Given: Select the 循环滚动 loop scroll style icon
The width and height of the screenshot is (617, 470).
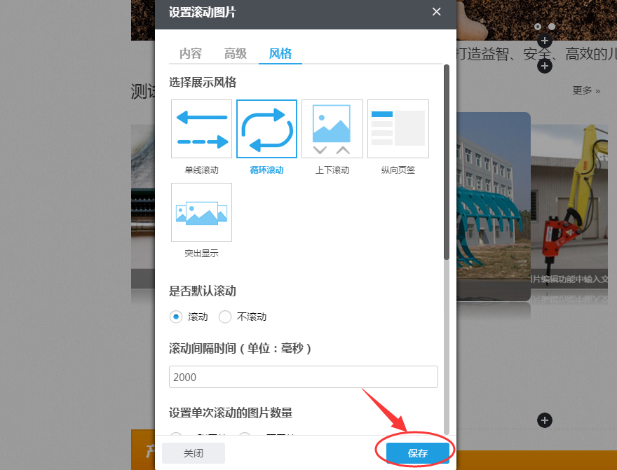Looking at the screenshot, I should click(x=266, y=129).
